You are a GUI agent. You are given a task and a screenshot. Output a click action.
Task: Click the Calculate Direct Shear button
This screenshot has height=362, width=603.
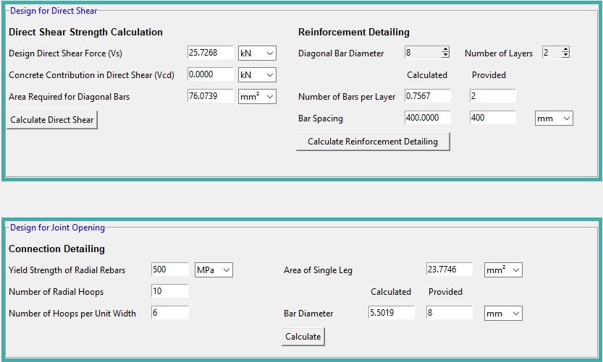(52, 120)
